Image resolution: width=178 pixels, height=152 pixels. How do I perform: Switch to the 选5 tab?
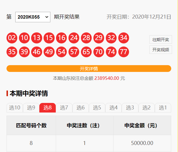tap(97, 107)
